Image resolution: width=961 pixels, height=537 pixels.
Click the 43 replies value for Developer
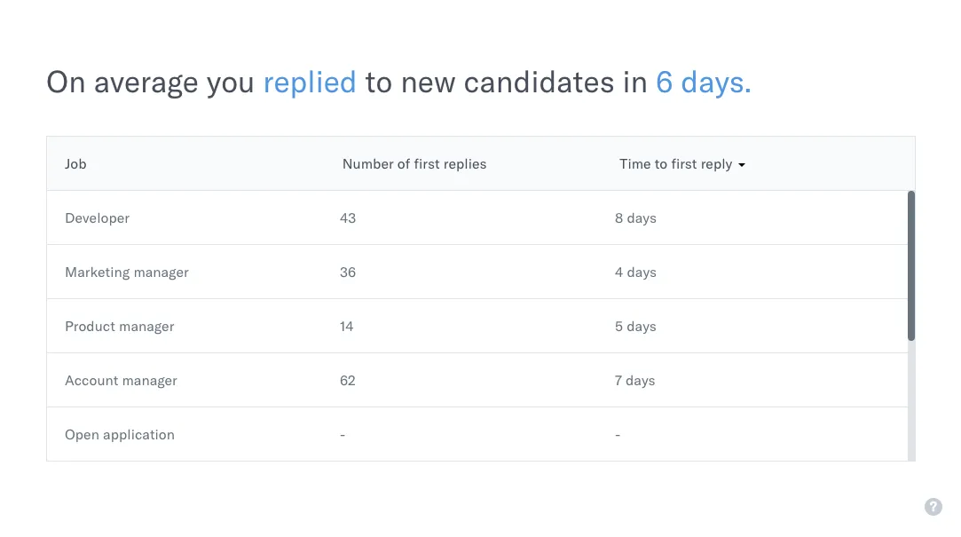[348, 218]
